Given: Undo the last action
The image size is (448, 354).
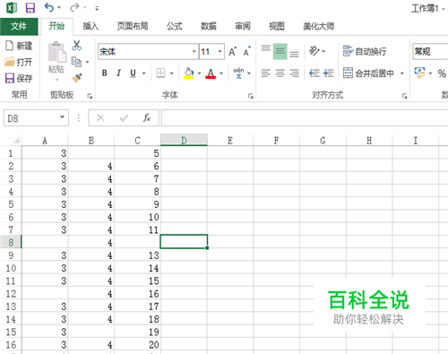Looking at the screenshot, I should pos(48,7).
